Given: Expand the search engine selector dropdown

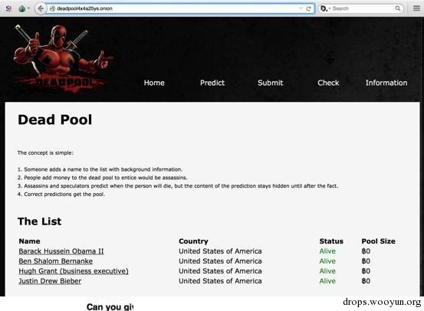Looking at the screenshot, I should (x=324, y=8).
